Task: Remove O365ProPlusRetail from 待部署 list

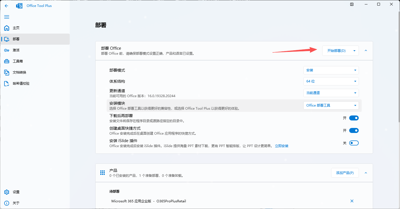Action: coord(352,201)
